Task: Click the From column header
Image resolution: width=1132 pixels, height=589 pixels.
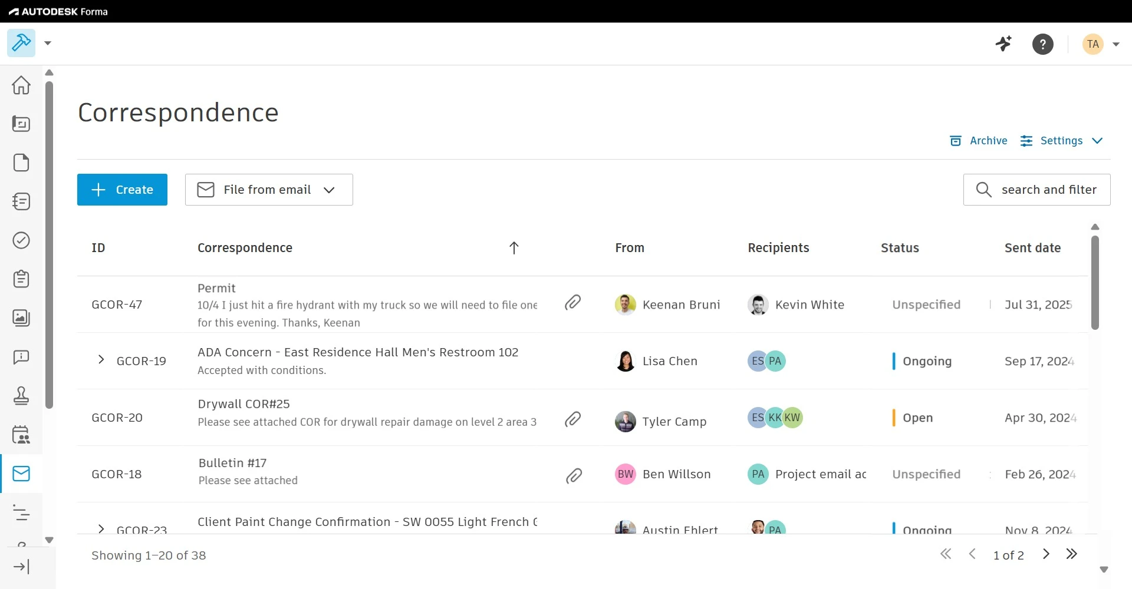Action: tap(630, 248)
